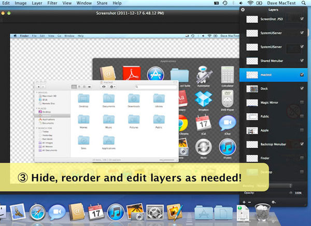Hide the Dock layer using its checkbox
This screenshot has width=311, height=226.
point(302,88)
